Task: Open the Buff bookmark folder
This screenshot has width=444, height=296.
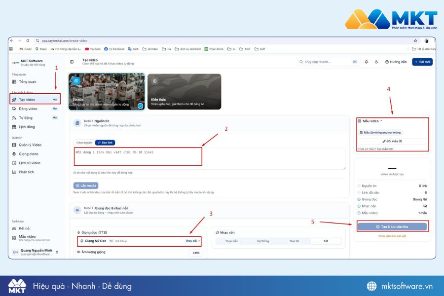Action: (x=259, y=49)
